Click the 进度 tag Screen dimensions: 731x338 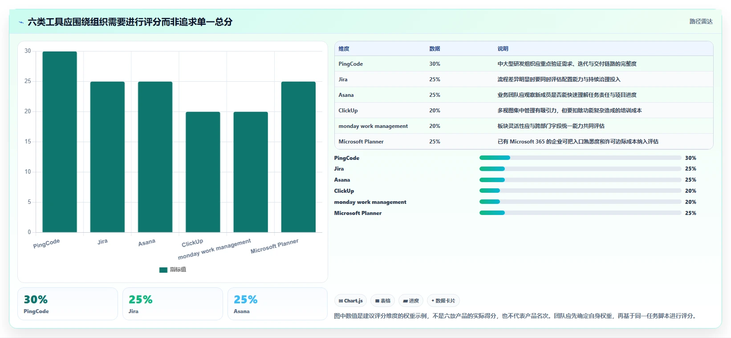click(x=411, y=301)
